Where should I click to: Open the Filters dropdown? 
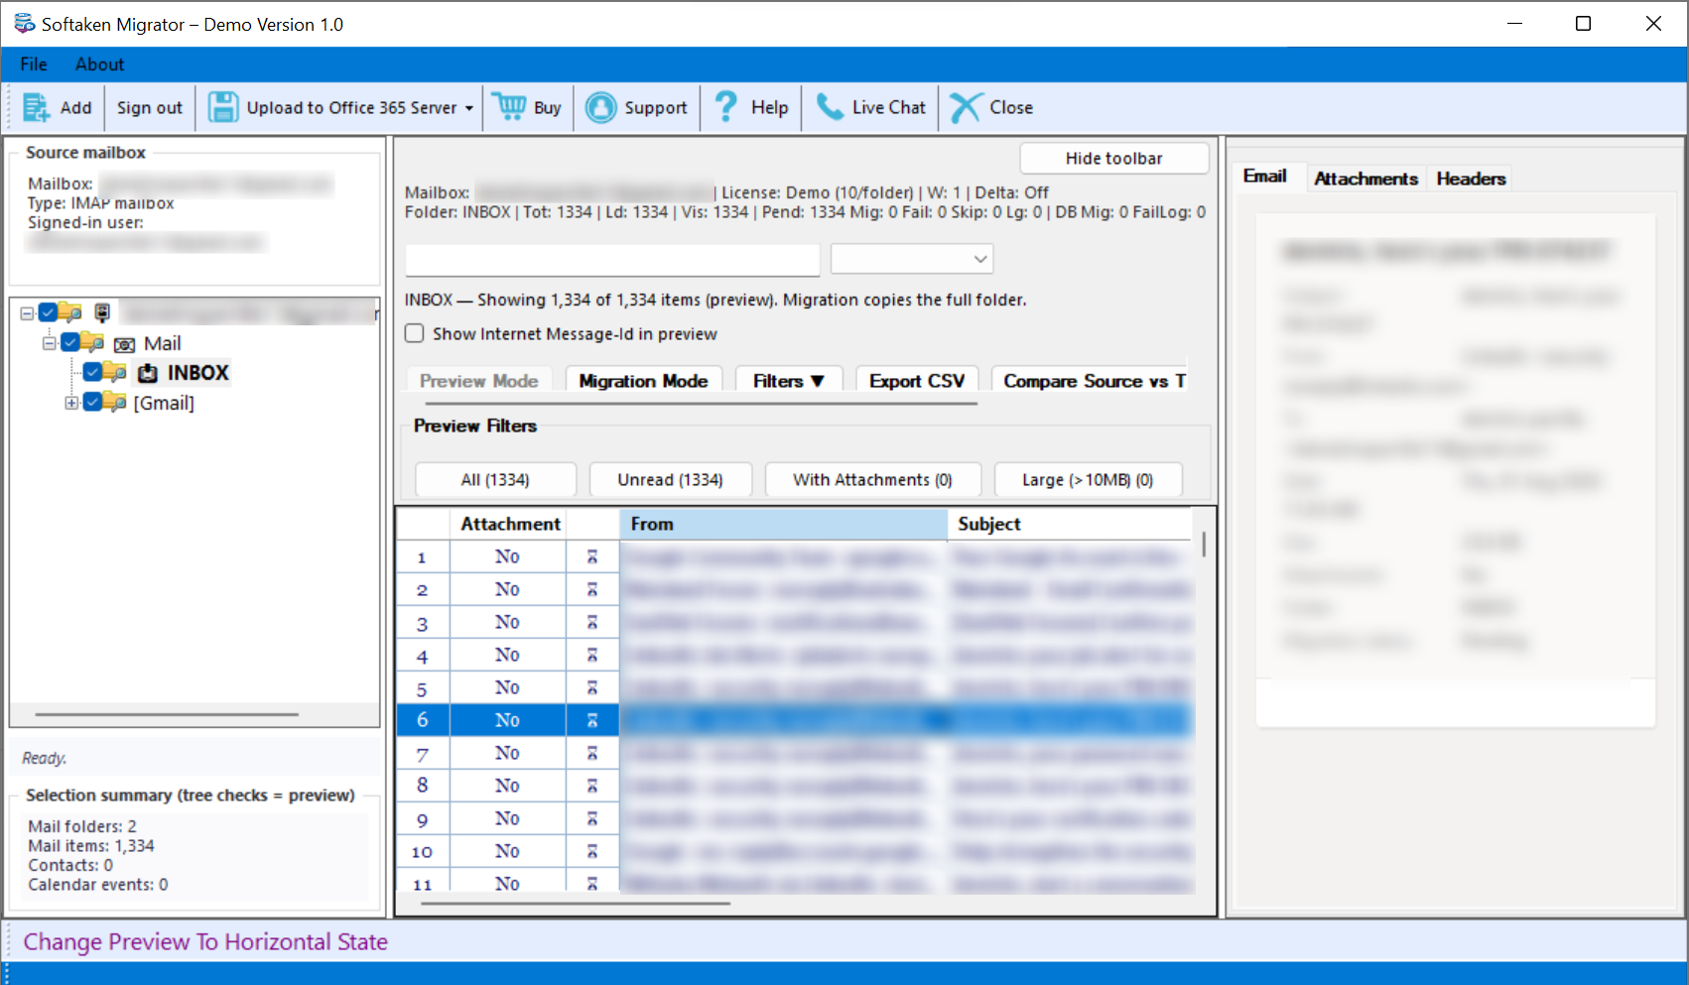pos(789,381)
